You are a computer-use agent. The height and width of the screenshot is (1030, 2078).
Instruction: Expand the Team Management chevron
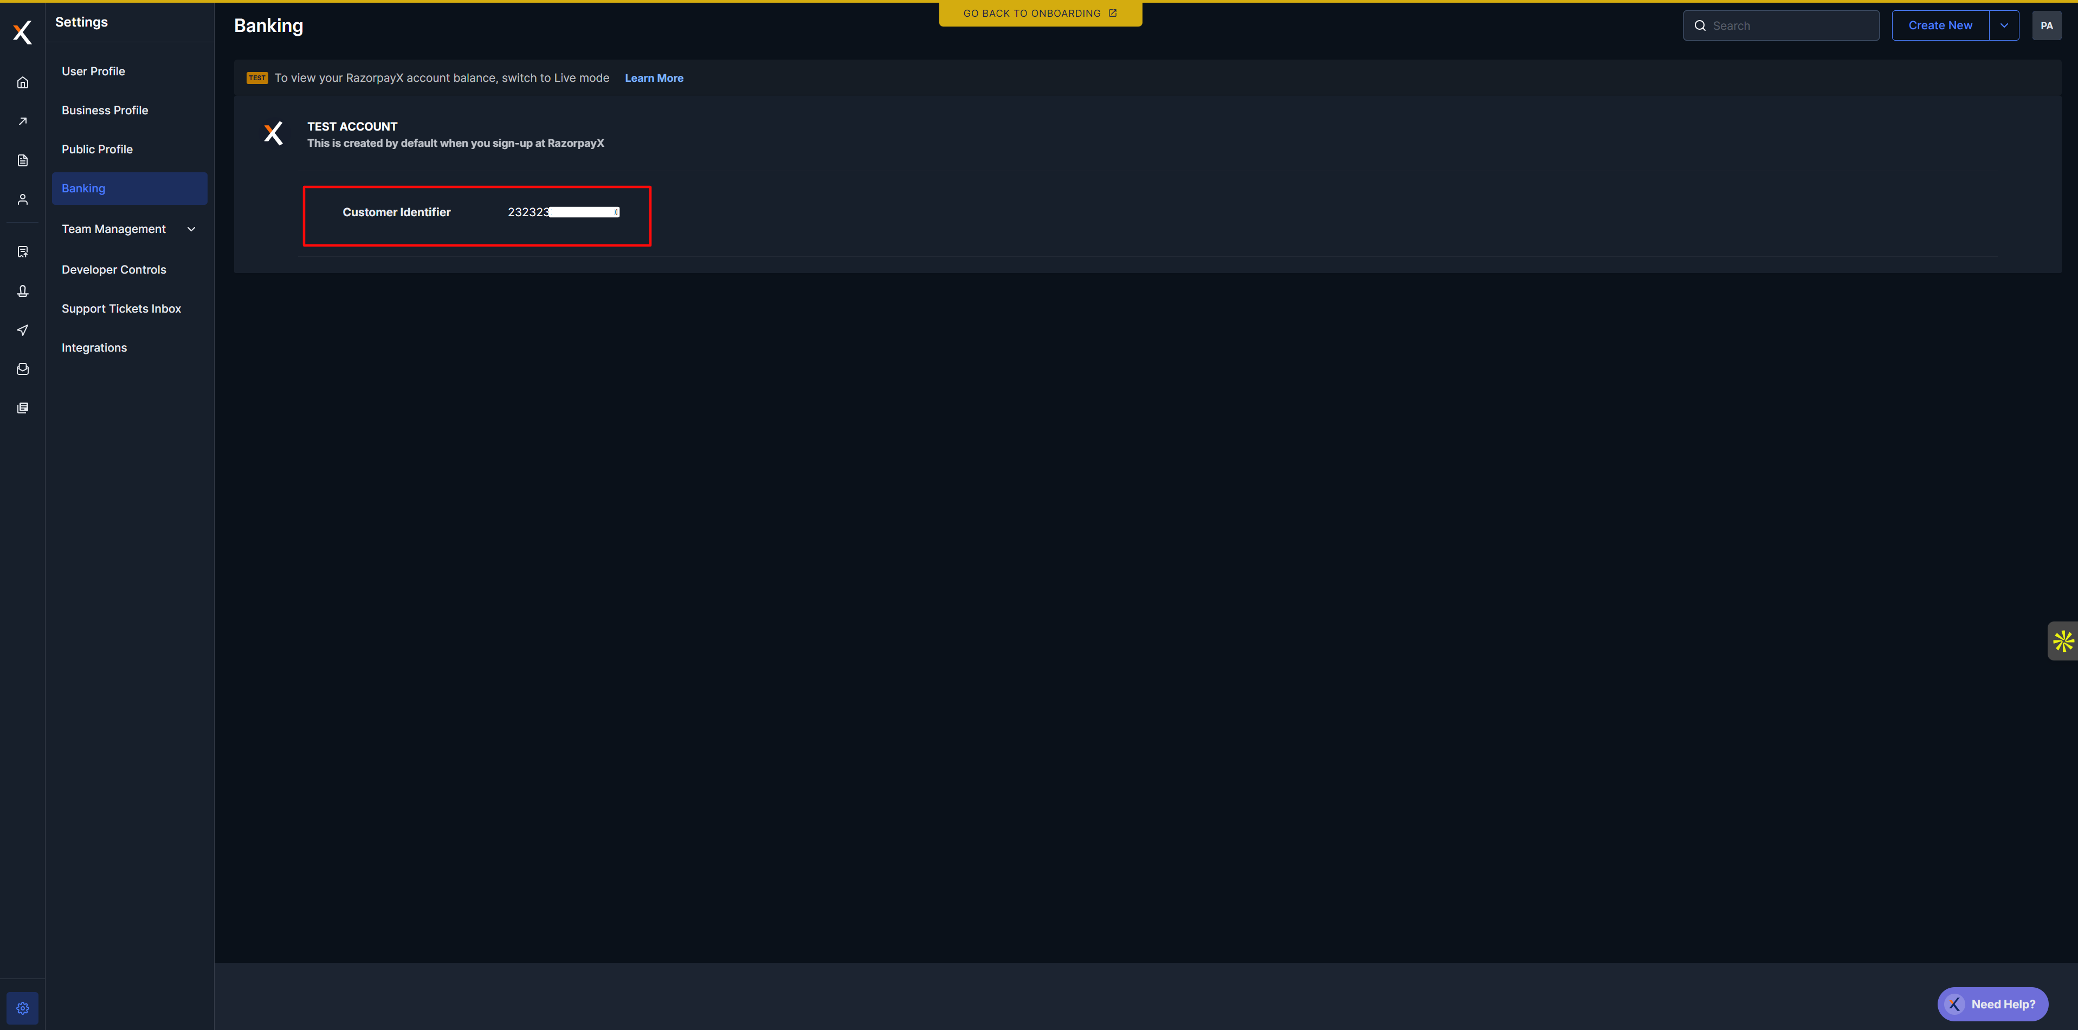[191, 229]
